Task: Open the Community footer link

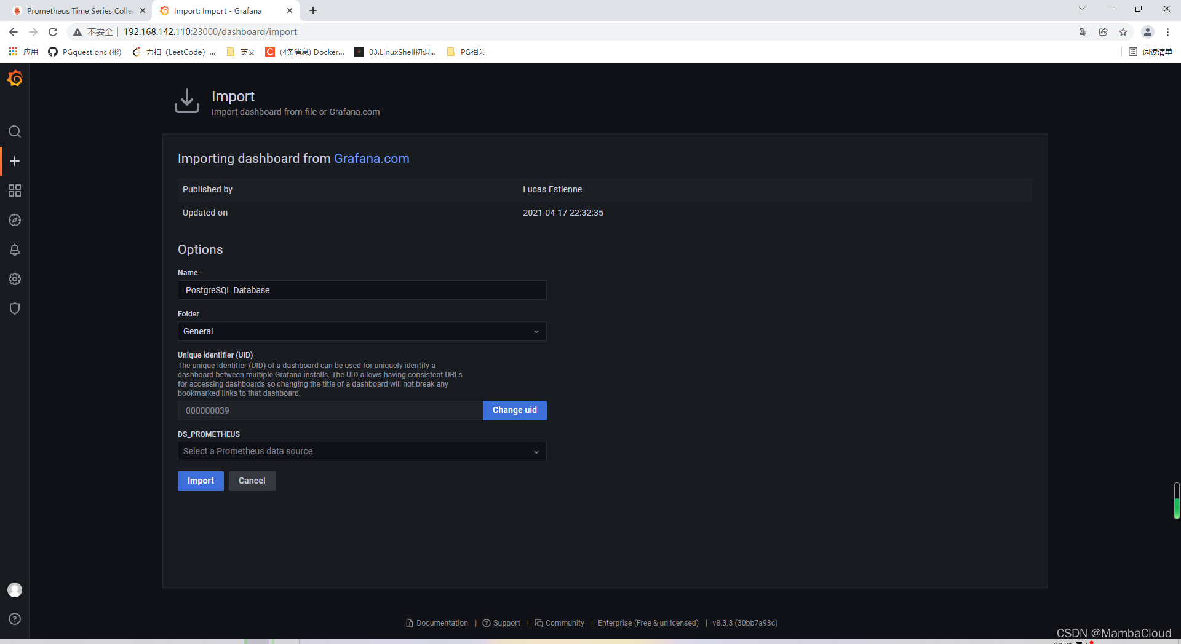Action: [x=560, y=623]
